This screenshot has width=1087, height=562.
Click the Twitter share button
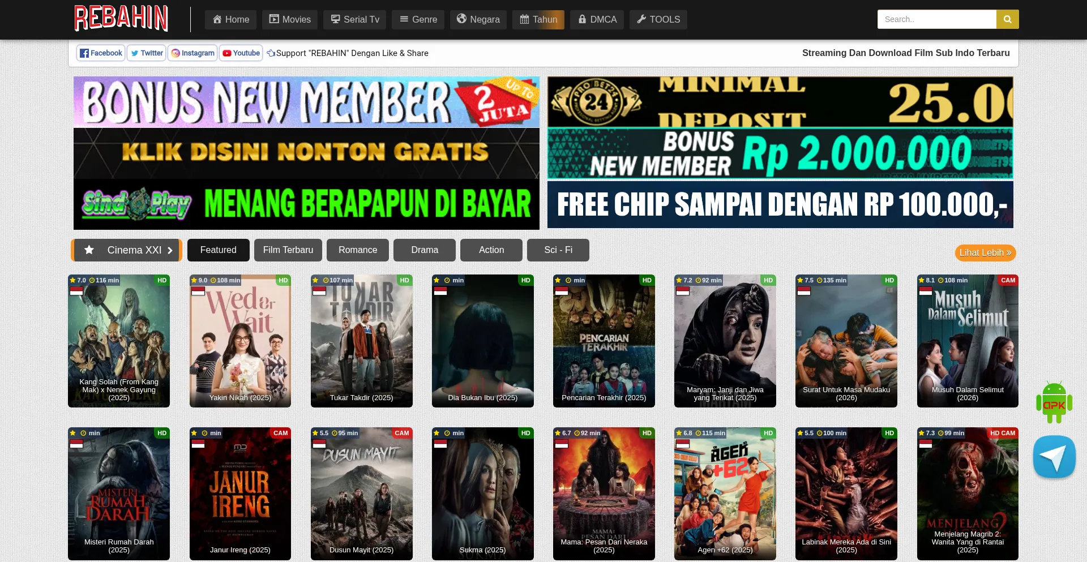(147, 53)
